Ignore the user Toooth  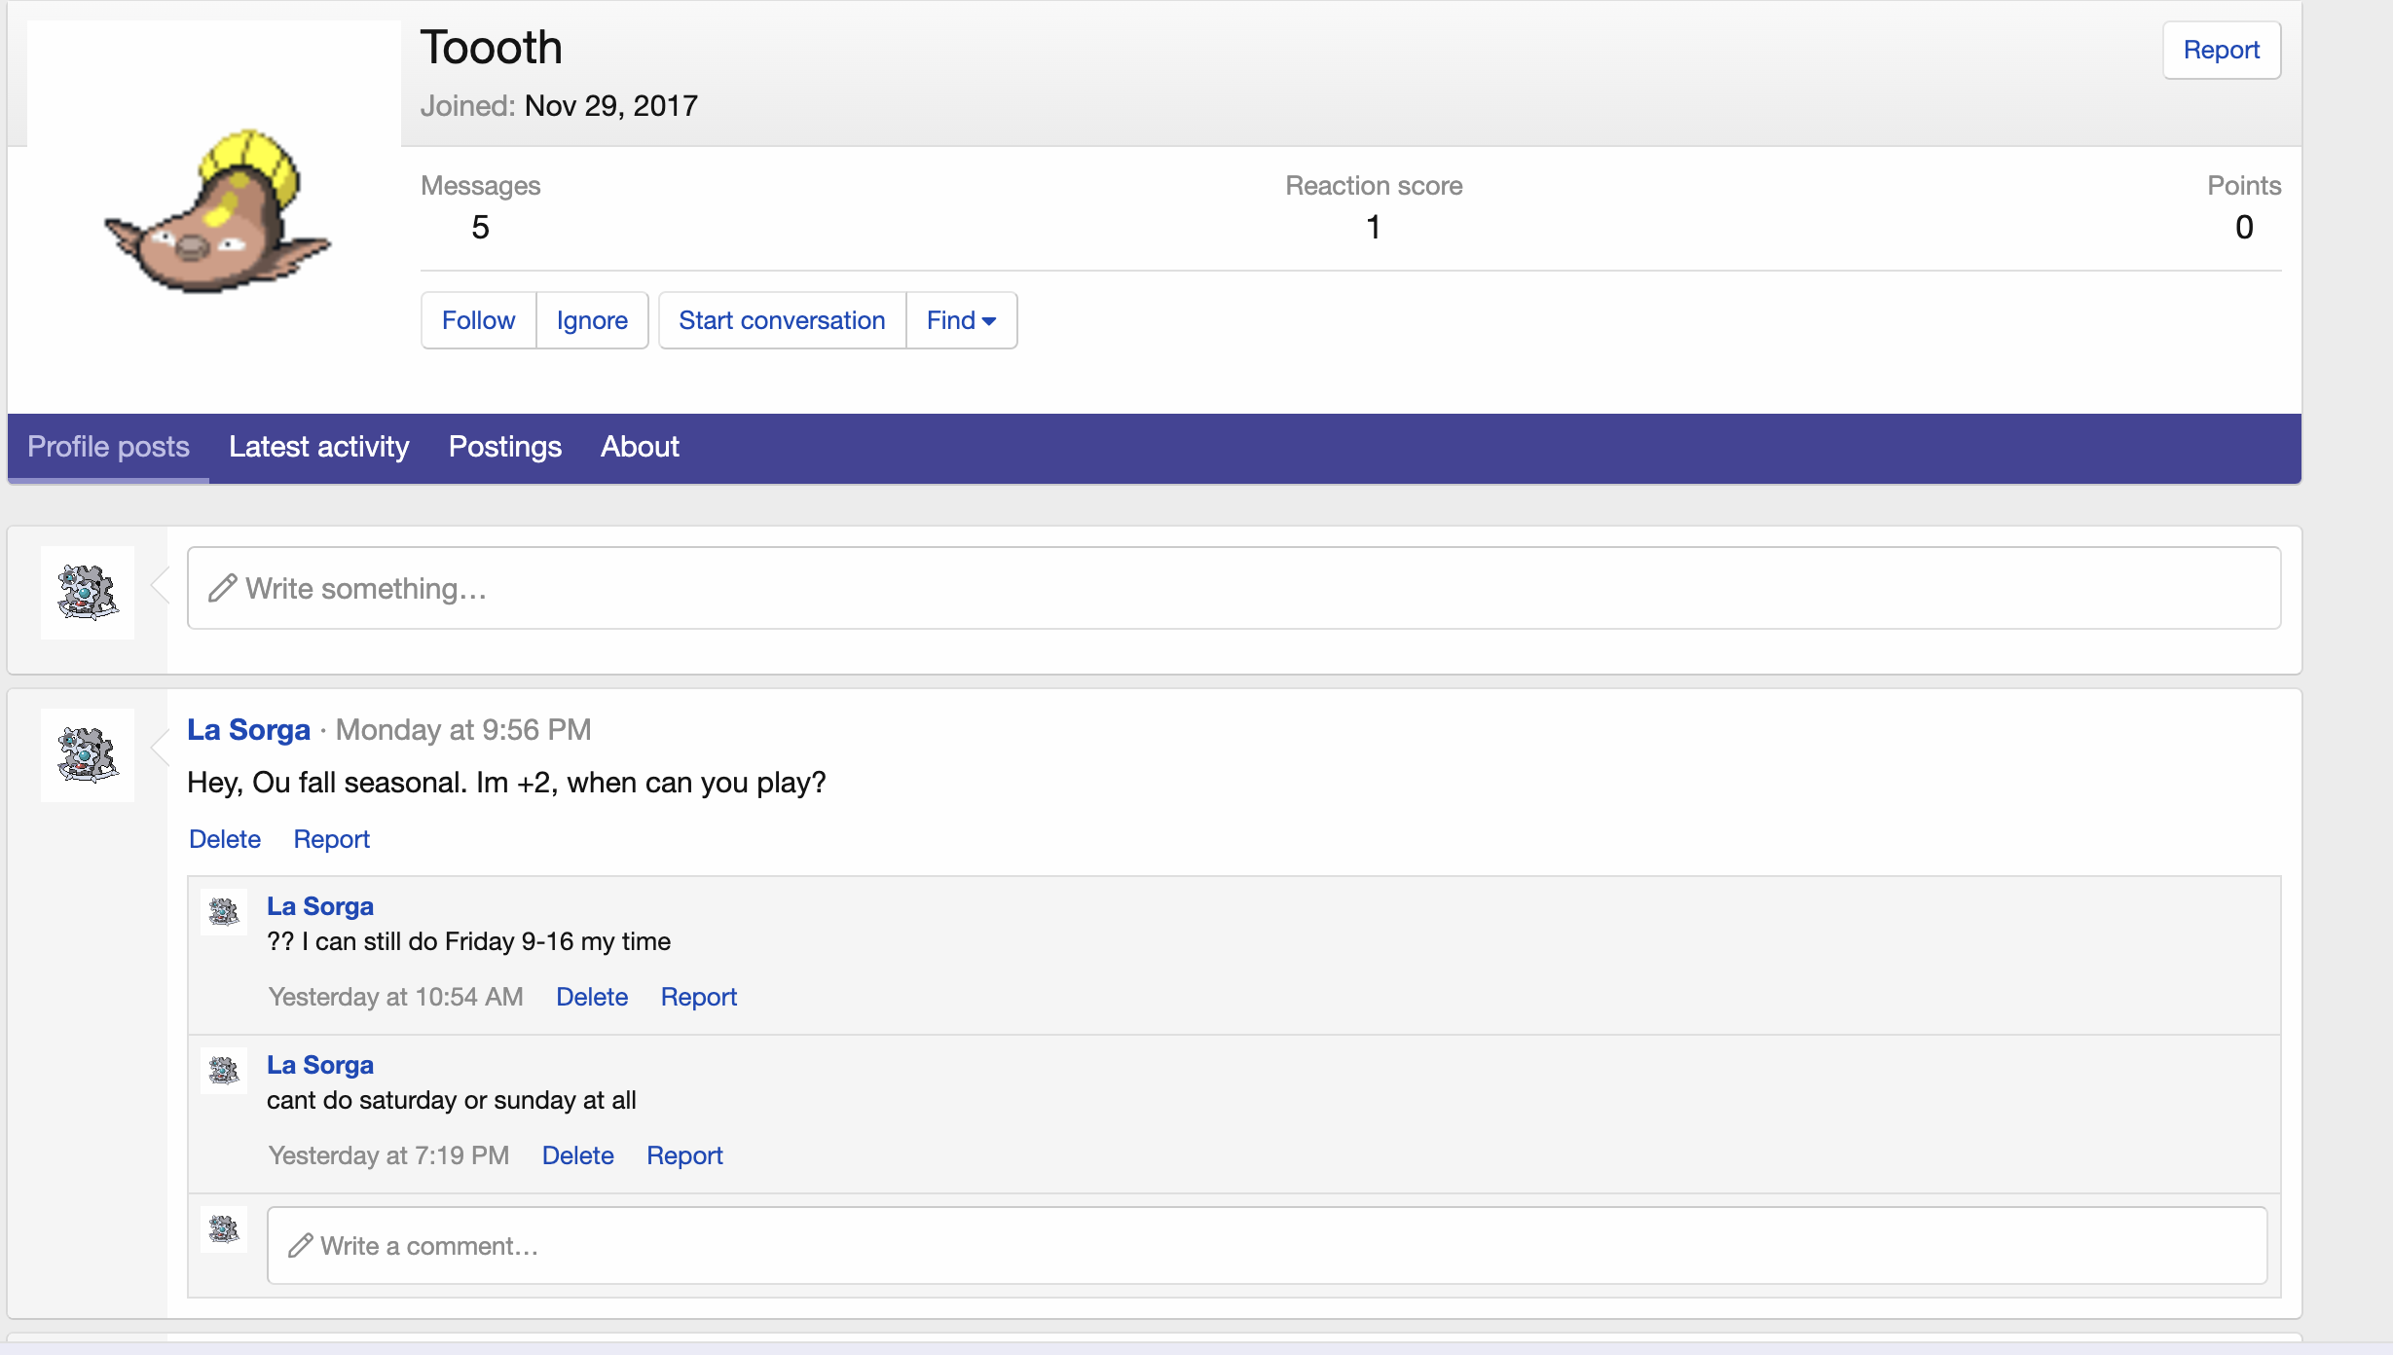point(592,320)
